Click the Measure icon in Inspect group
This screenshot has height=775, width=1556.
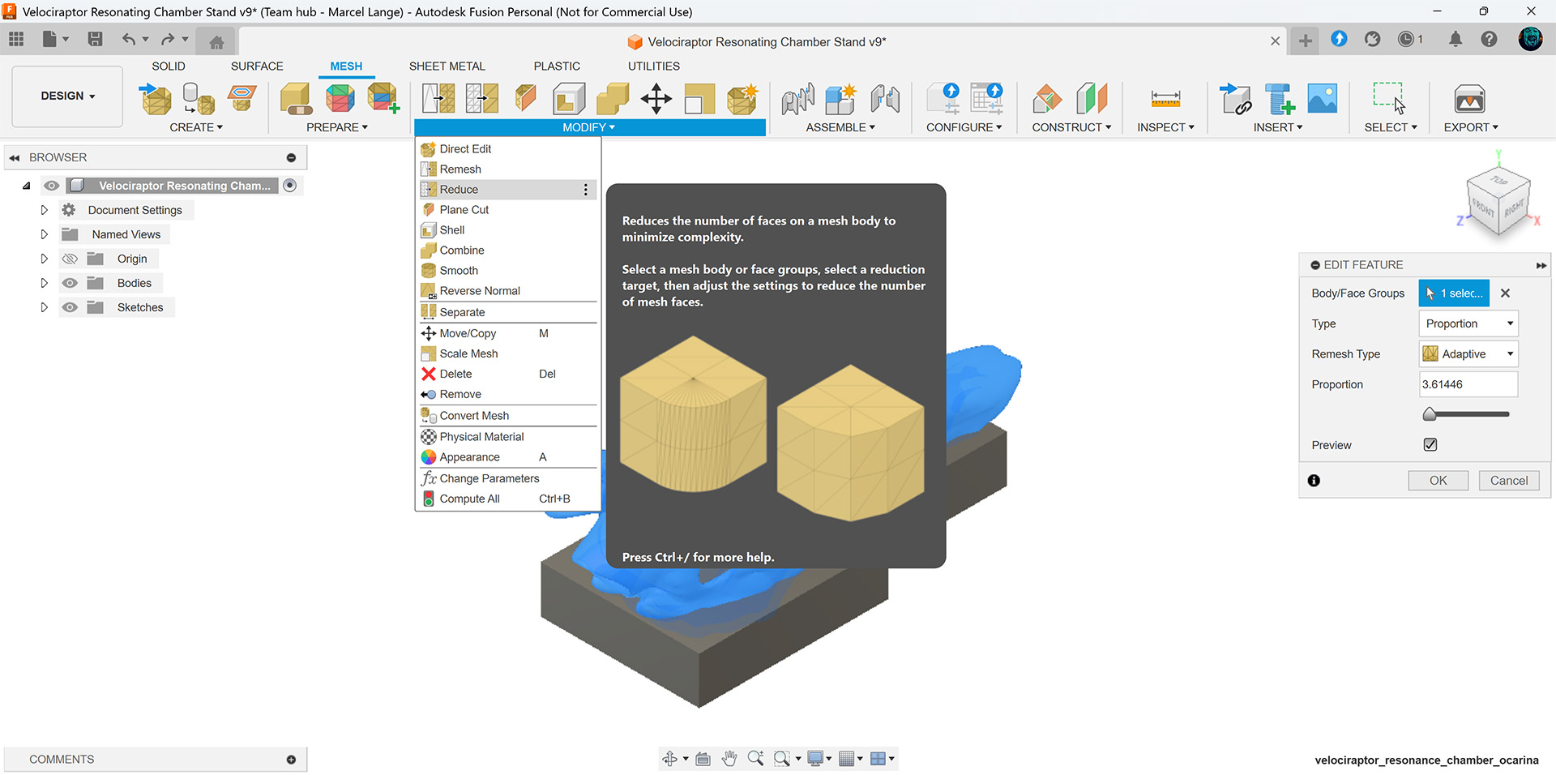click(x=1165, y=99)
